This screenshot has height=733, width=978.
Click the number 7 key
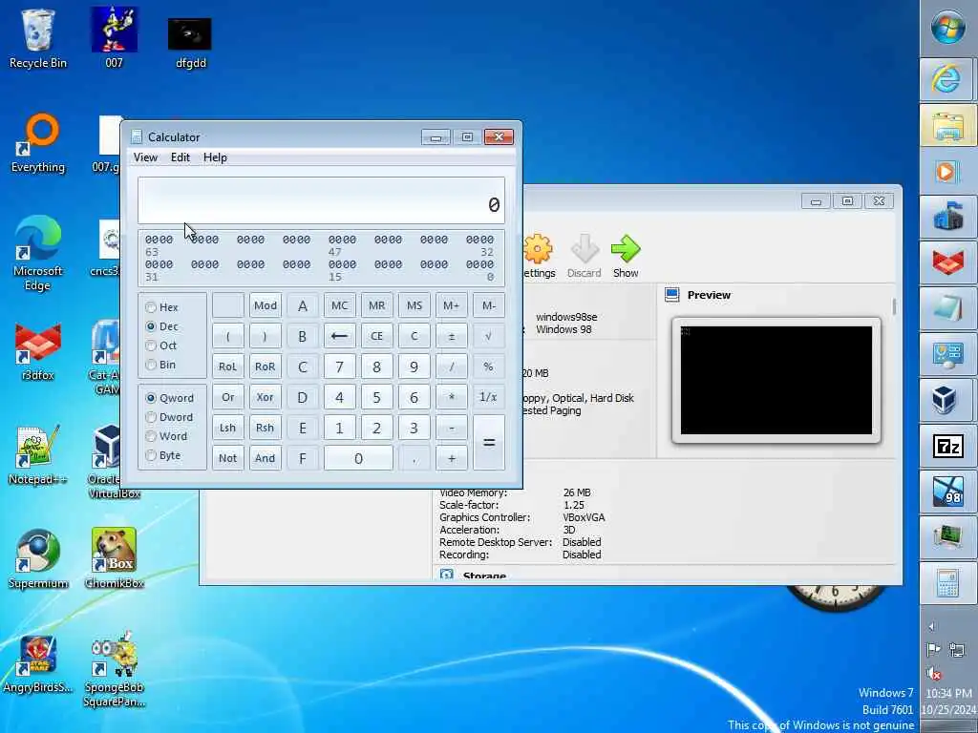(339, 366)
